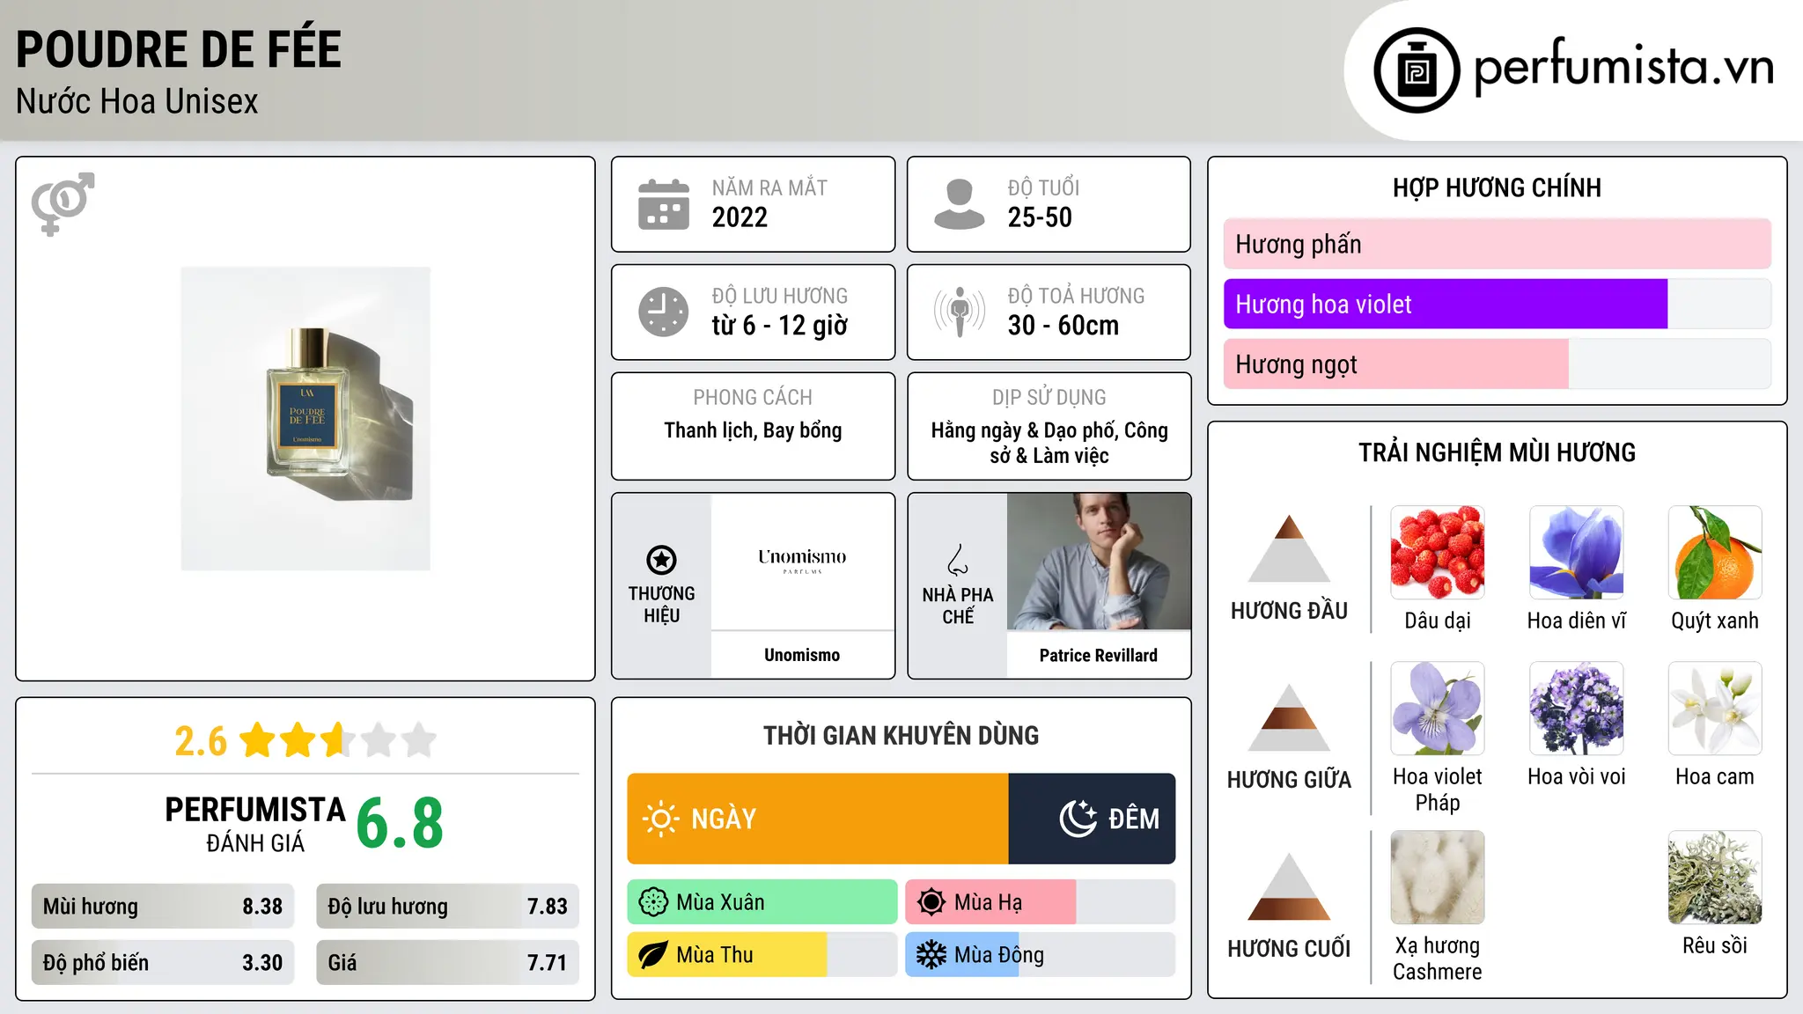Click the perfumista.vn site name
The width and height of the screenshot is (1803, 1014).
[x=1624, y=66]
